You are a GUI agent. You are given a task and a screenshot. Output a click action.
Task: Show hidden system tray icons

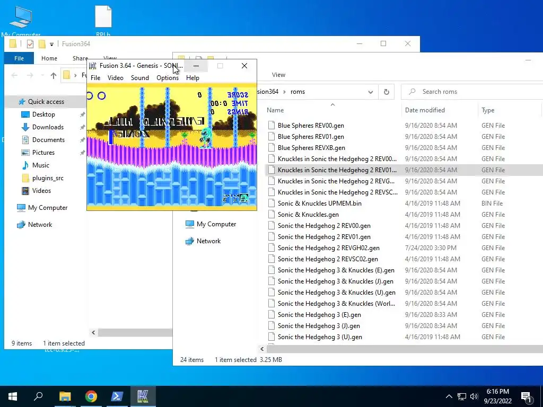click(x=449, y=396)
